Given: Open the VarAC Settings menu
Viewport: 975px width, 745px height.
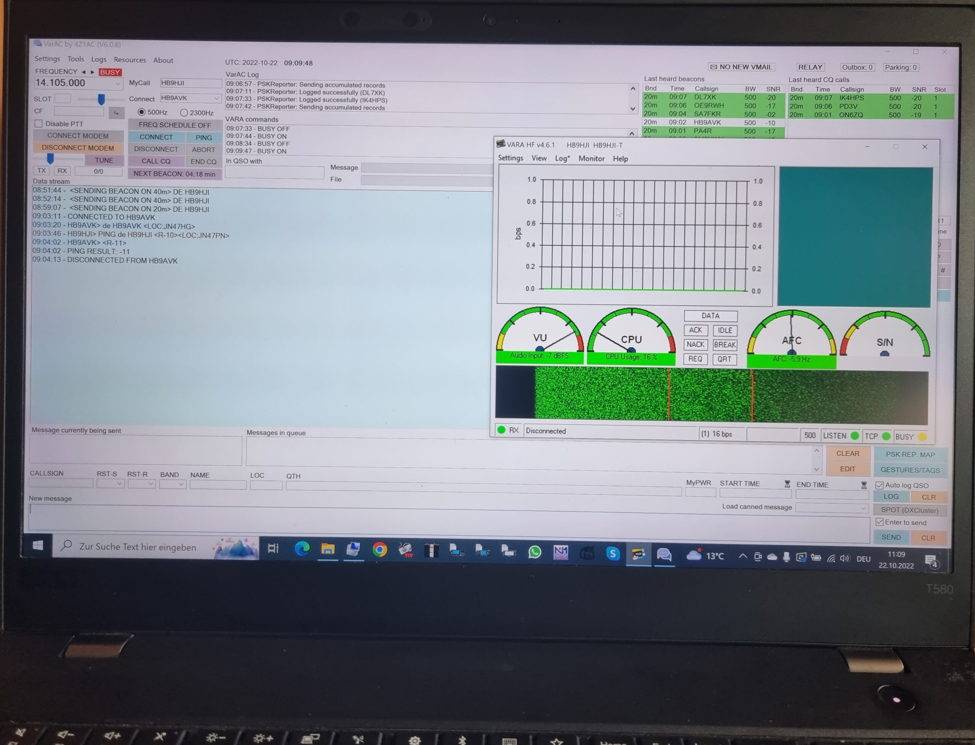Looking at the screenshot, I should click(x=48, y=59).
